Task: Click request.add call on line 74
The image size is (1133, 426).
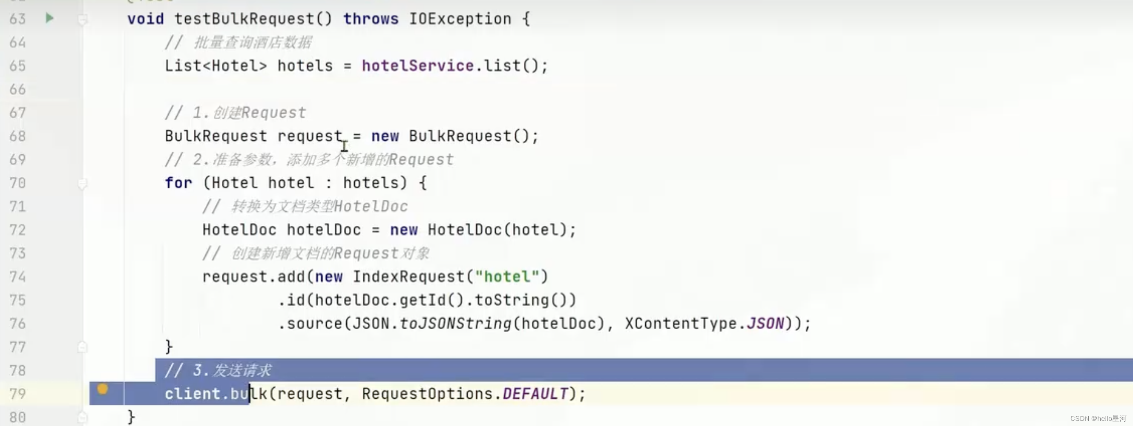Action: click(x=253, y=277)
